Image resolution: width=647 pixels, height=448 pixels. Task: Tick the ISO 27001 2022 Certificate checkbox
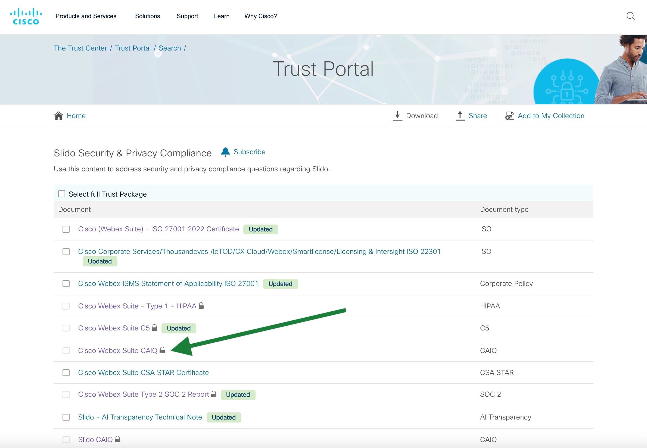click(x=66, y=229)
